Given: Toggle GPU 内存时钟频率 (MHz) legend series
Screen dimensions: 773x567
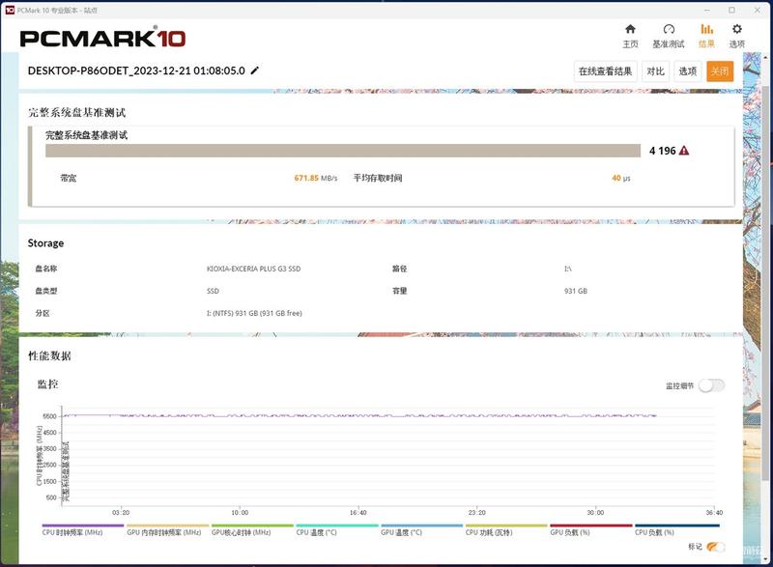Looking at the screenshot, I should [x=167, y=530].
